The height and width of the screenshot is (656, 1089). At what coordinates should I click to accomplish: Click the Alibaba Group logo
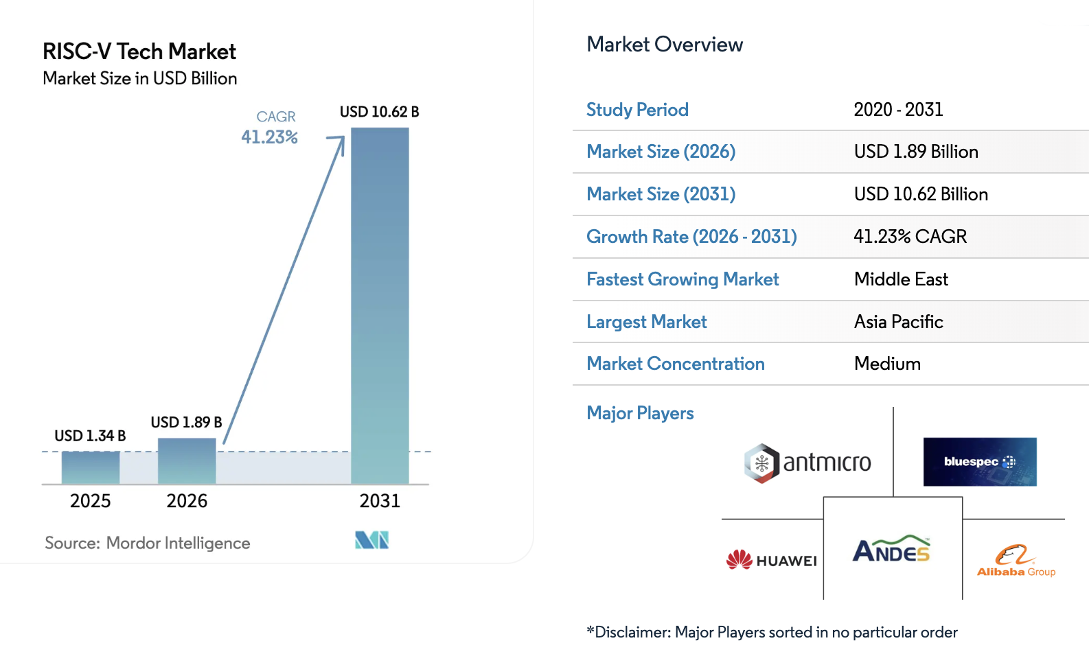pyautogui.click(x=1016, y=561)
